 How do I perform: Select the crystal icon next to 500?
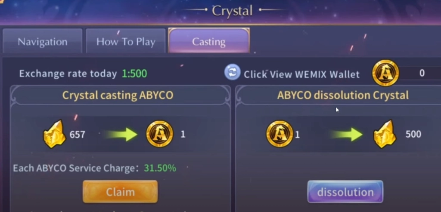(x=385, y=134)
